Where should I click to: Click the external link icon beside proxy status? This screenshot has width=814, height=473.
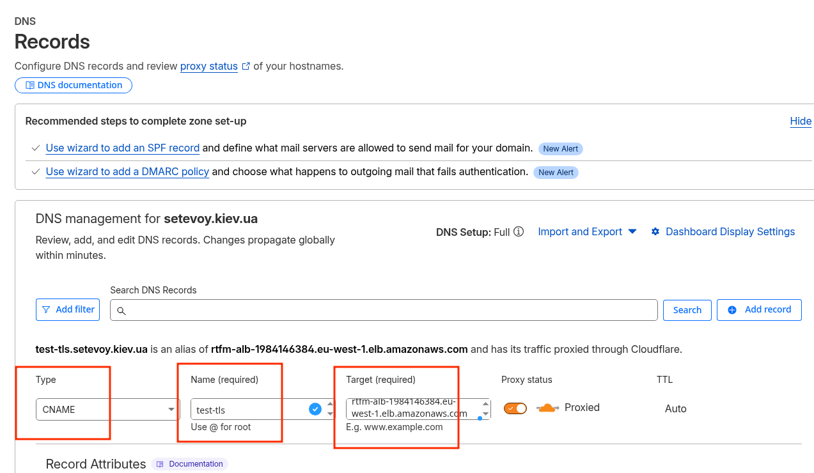coord(246,66)
